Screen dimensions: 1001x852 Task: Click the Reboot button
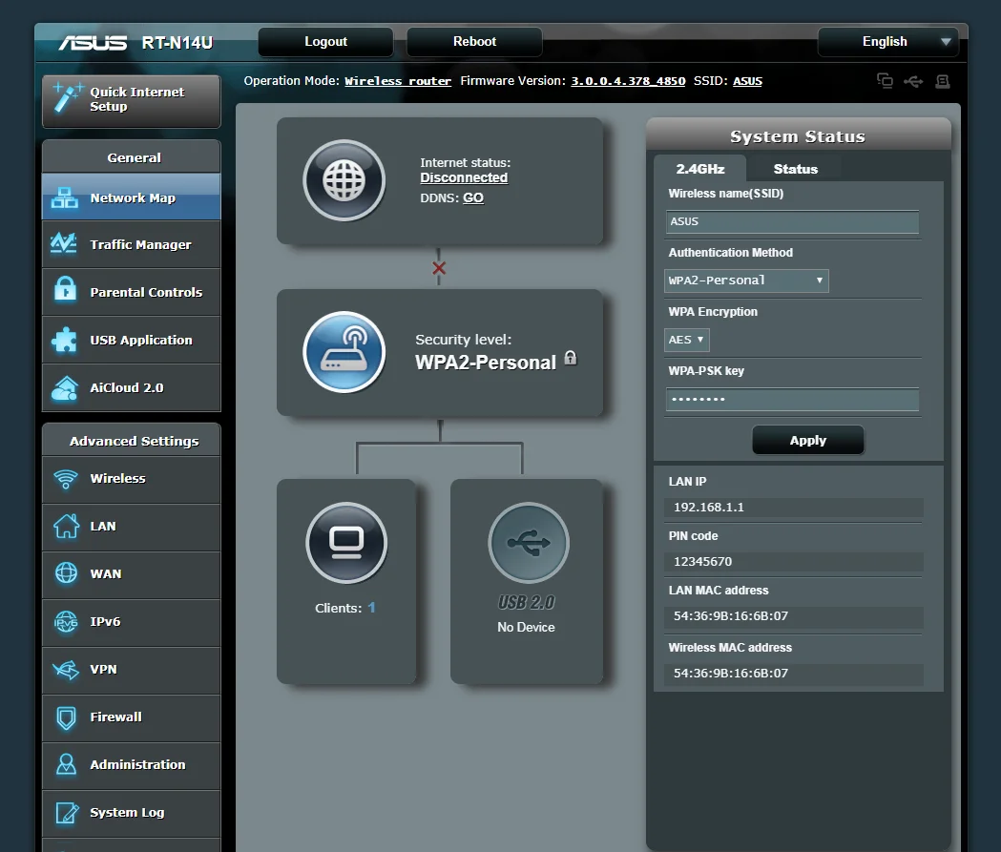[474, 41]
